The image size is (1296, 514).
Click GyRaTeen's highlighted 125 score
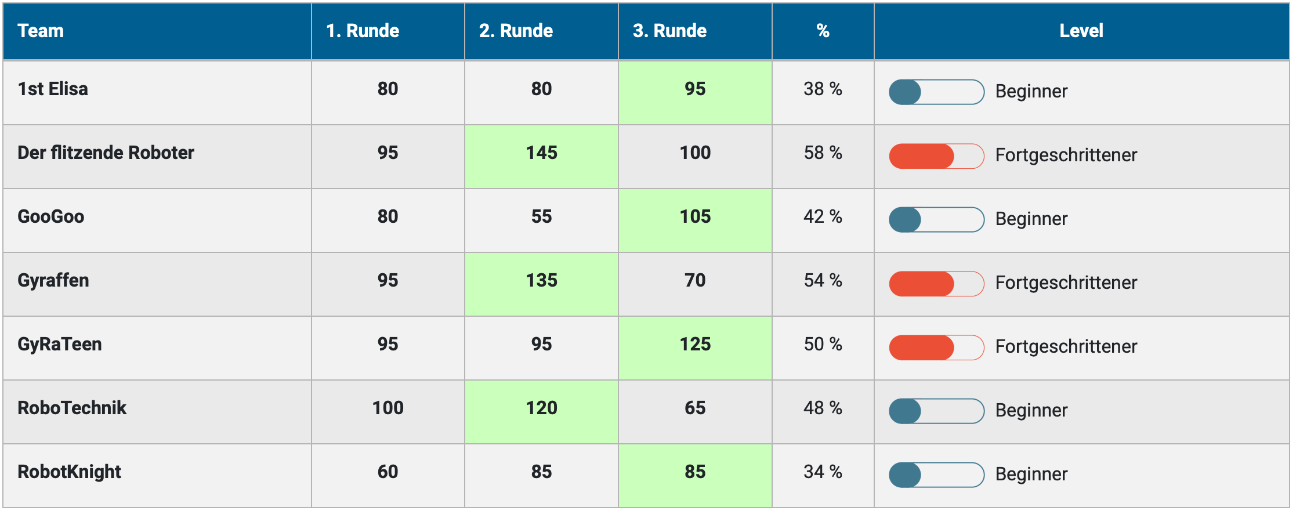pos(695,345)
